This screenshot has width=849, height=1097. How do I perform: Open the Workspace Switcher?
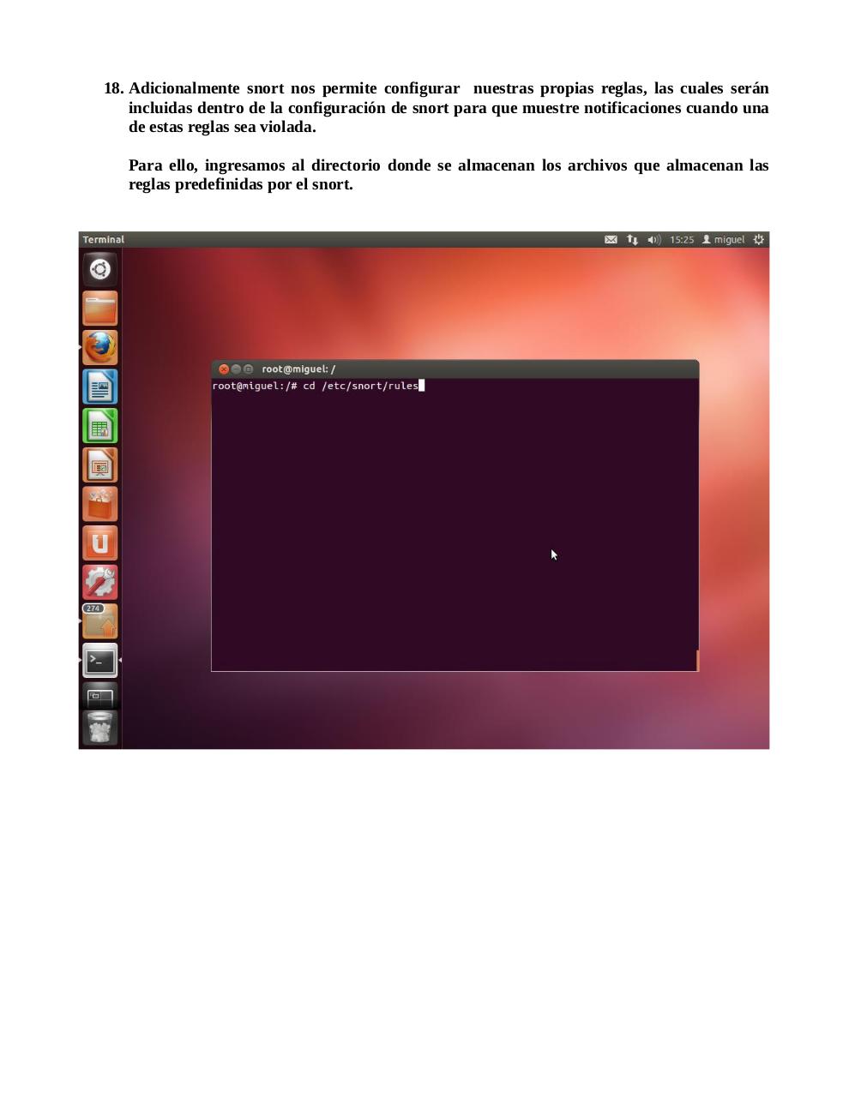point(99,695)
